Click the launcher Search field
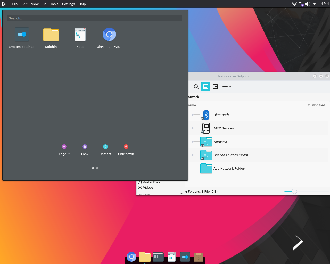The height and width of the screenshot is (264, 330). point(95,18)
